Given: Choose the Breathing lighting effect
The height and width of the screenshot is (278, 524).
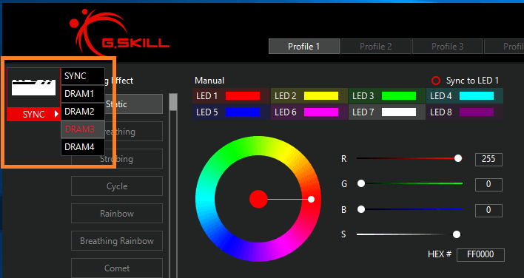Looking at the screenshot, I should pos(117,131).
